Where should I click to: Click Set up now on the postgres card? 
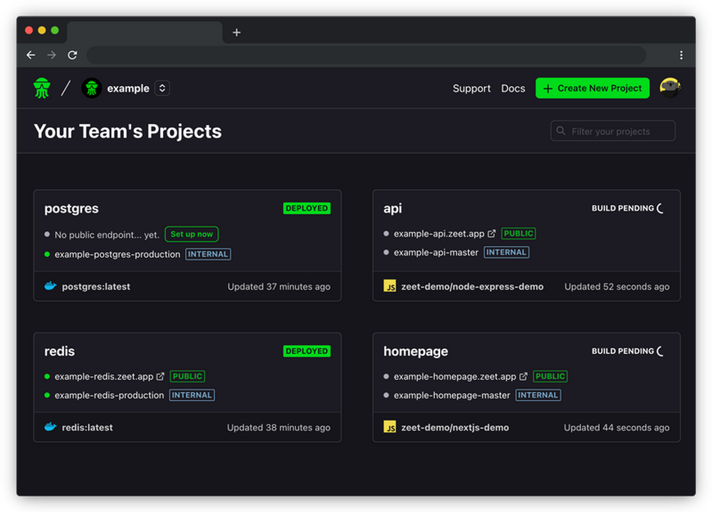click(x=191, y=233)
